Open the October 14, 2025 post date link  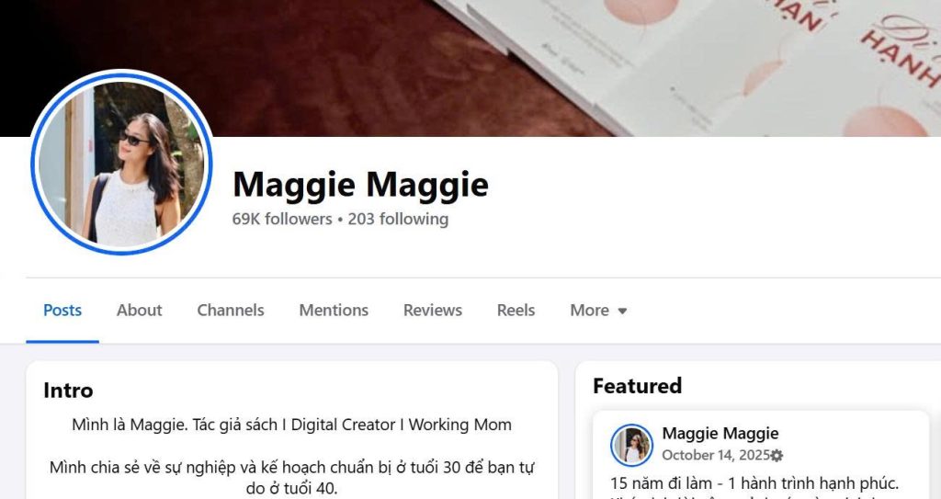[x=715, y=455]
